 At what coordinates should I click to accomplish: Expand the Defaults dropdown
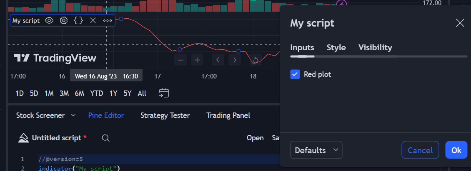316,150
